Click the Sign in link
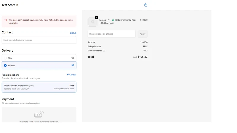237x133 pixels. 73,33
